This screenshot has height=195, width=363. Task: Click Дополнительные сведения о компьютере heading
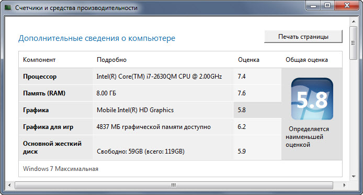tap(97, 38)
